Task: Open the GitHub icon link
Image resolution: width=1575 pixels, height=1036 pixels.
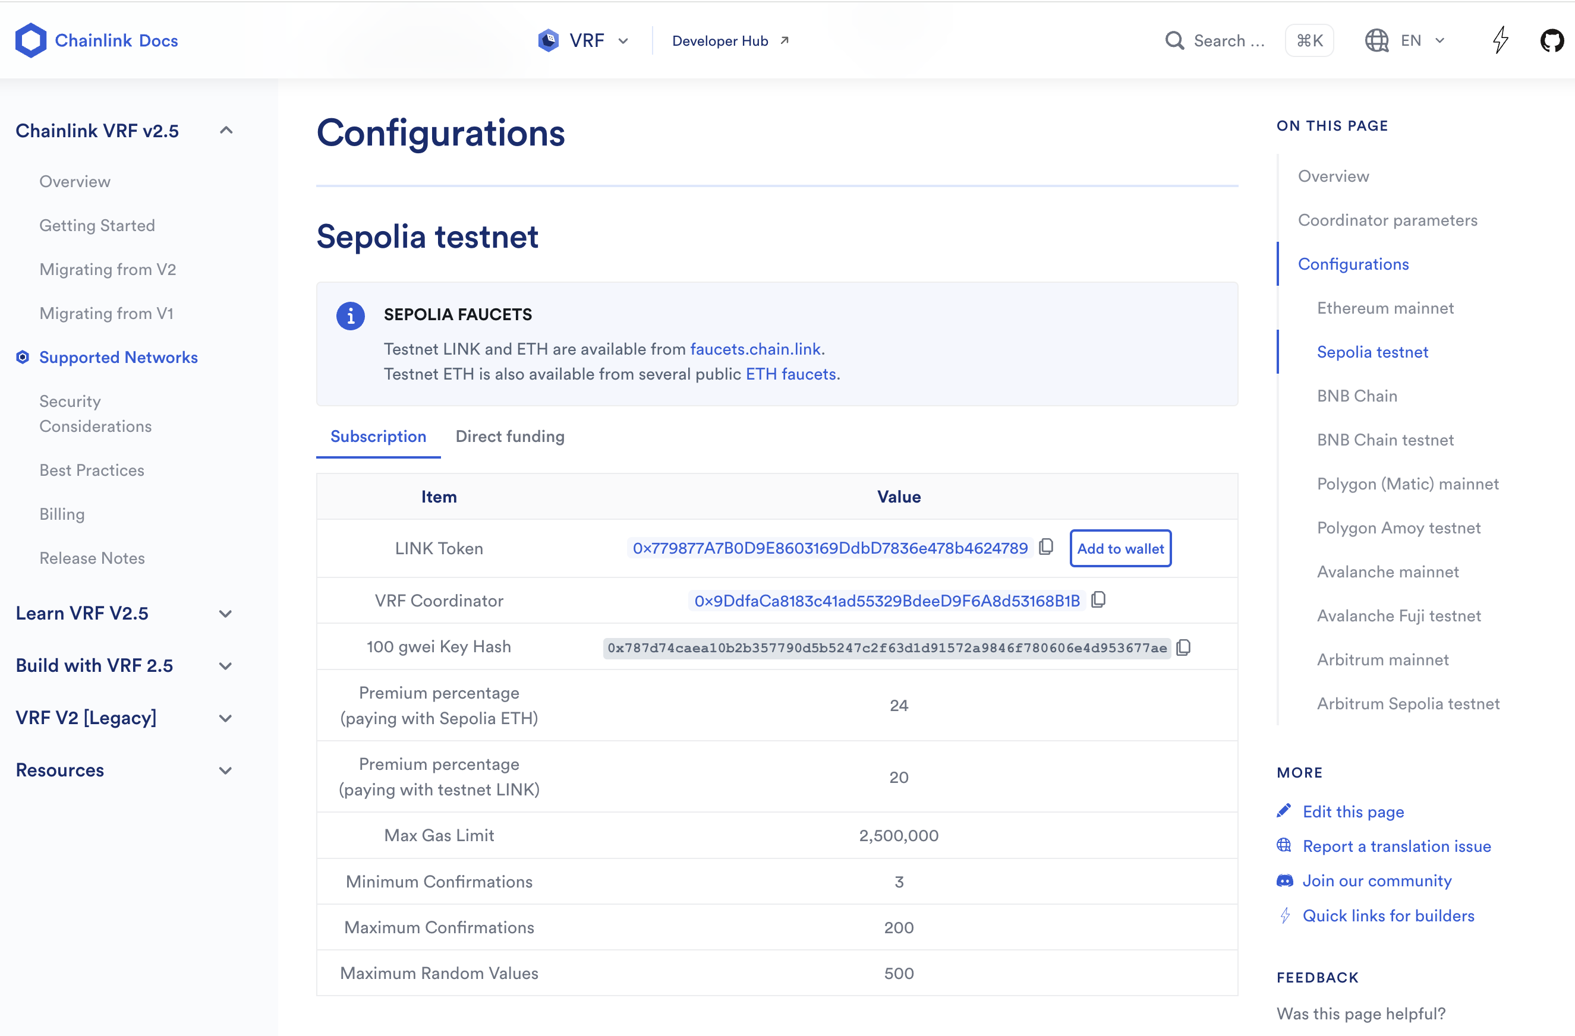Action: click(x=1552, y=40)
